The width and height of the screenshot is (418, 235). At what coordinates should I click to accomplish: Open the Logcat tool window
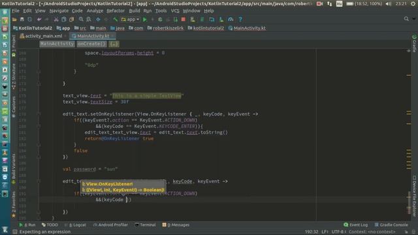pyautogui.click(x=75, y=225)
